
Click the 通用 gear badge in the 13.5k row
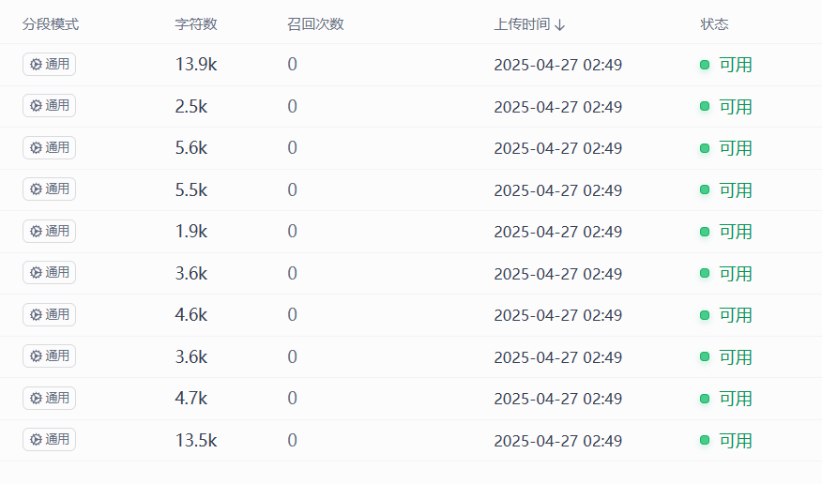click(x=50, y=440)
